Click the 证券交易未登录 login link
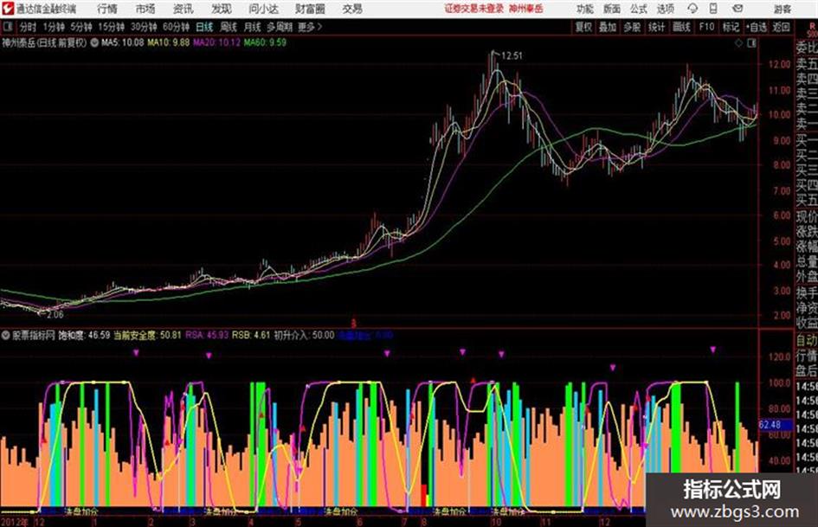The width and height of the screenshot is (818, 527). [474, 9]
